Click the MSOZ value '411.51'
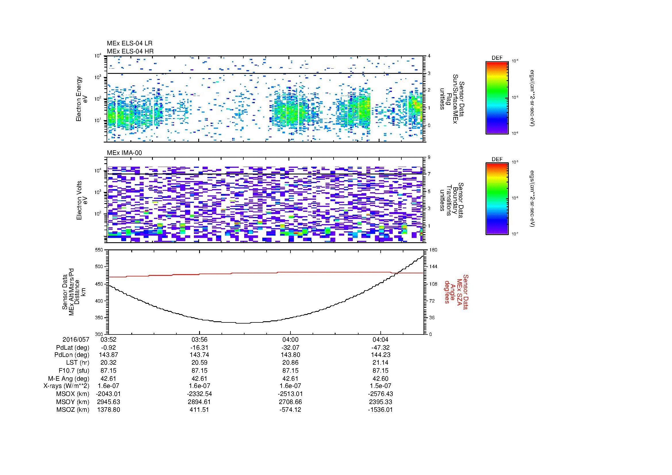The height and width of the screenshot is (475, 672). tap(199, 410)
